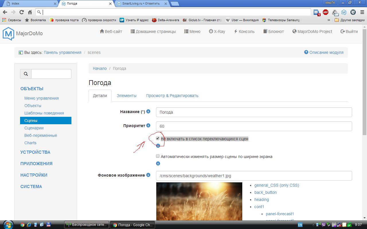Go to browser home page icon
Viewport: 367px width, 229px height.
[30, 12]
